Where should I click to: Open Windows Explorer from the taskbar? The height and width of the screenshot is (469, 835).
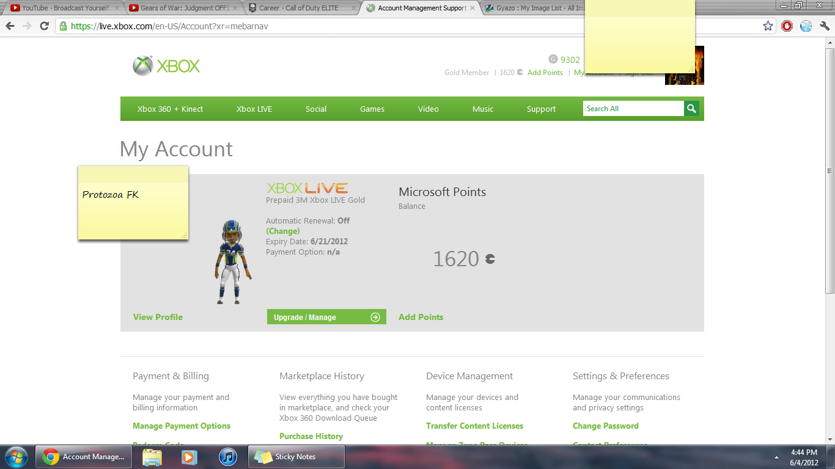pos(152,457)
